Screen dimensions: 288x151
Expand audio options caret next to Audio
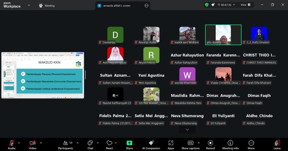pyautogui.click(x=19, y=143)
